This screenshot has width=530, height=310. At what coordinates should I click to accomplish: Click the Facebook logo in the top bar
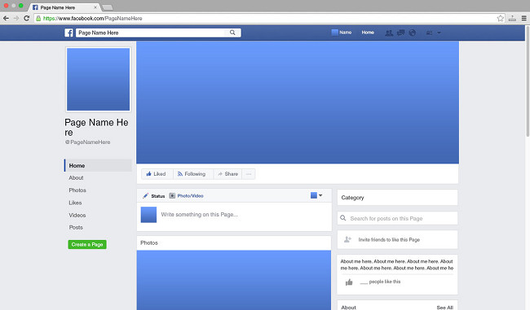point(68,33)
